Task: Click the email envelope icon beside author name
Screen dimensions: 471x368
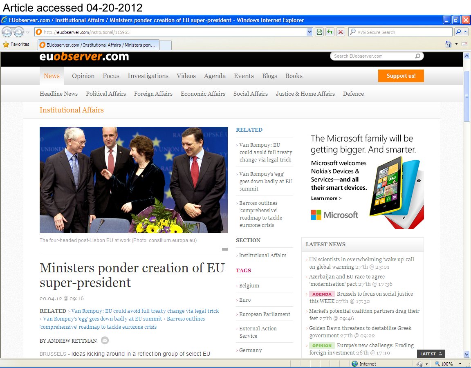Action: pyautogui.click(x=105, y=341)
